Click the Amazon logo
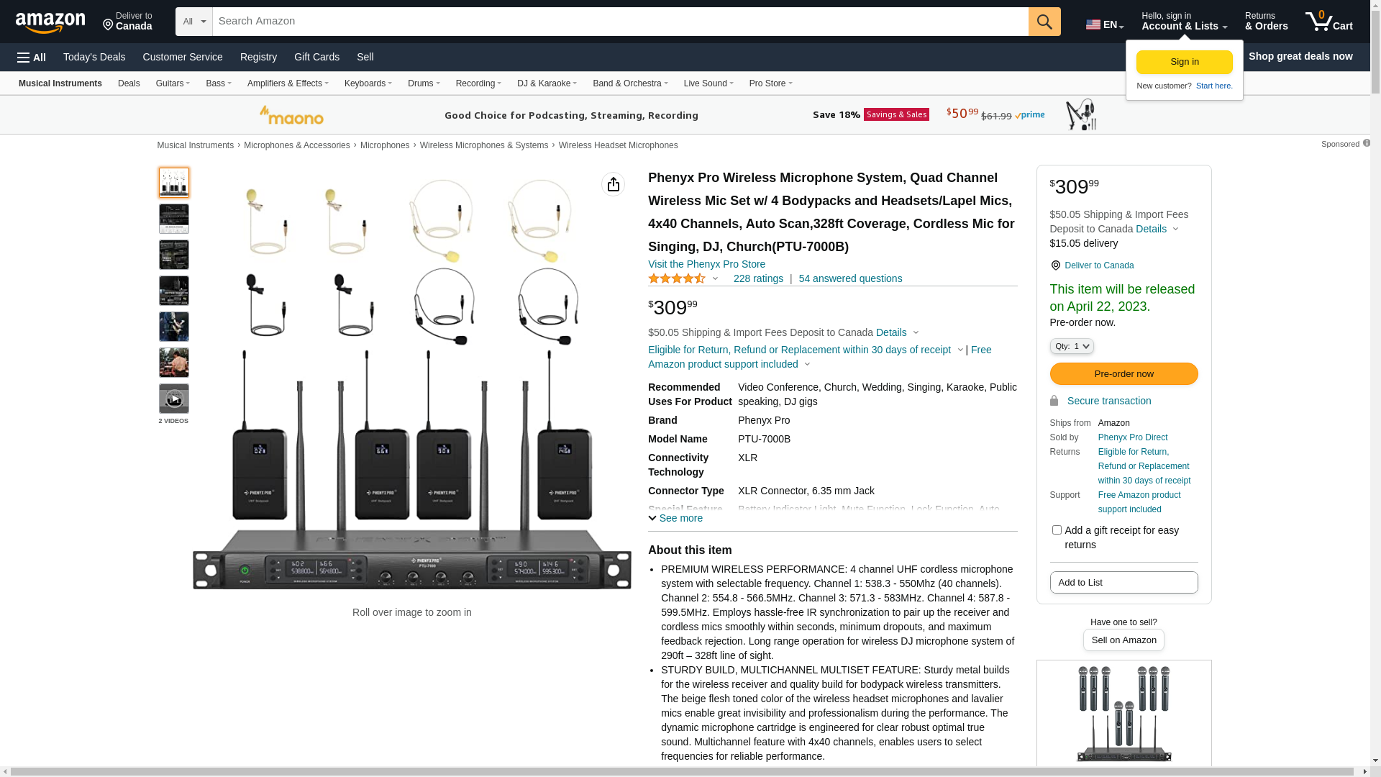 50,23
